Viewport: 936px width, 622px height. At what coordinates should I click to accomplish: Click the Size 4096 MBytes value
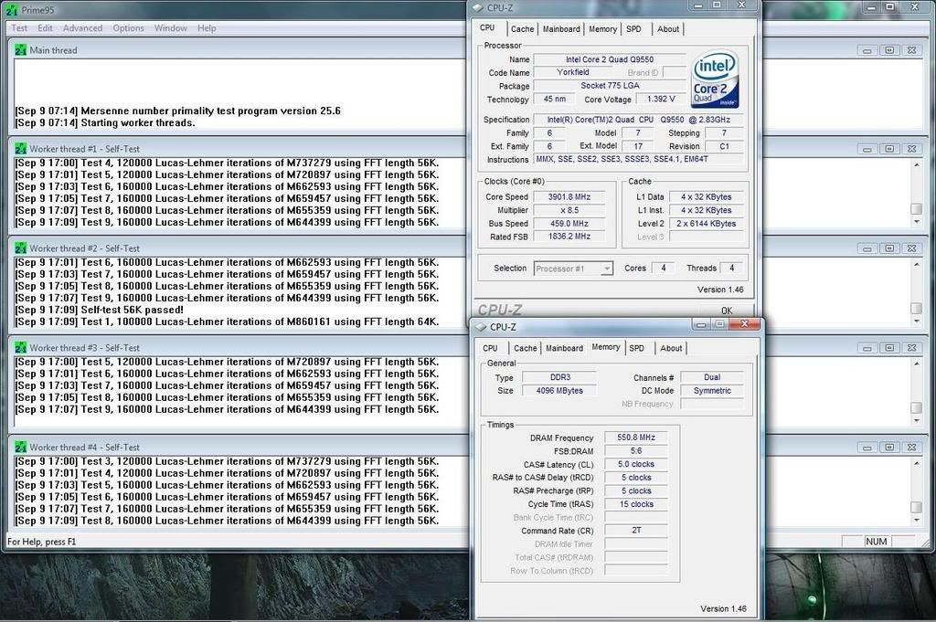(x=559, y=391)
